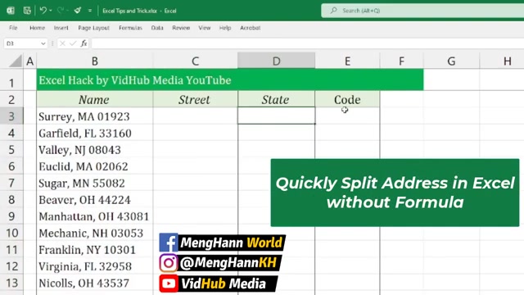Click the Cancel X icon in formula bar
This screenshot has width=524, height=295.
pyautogui.click(x=62, y=43)
